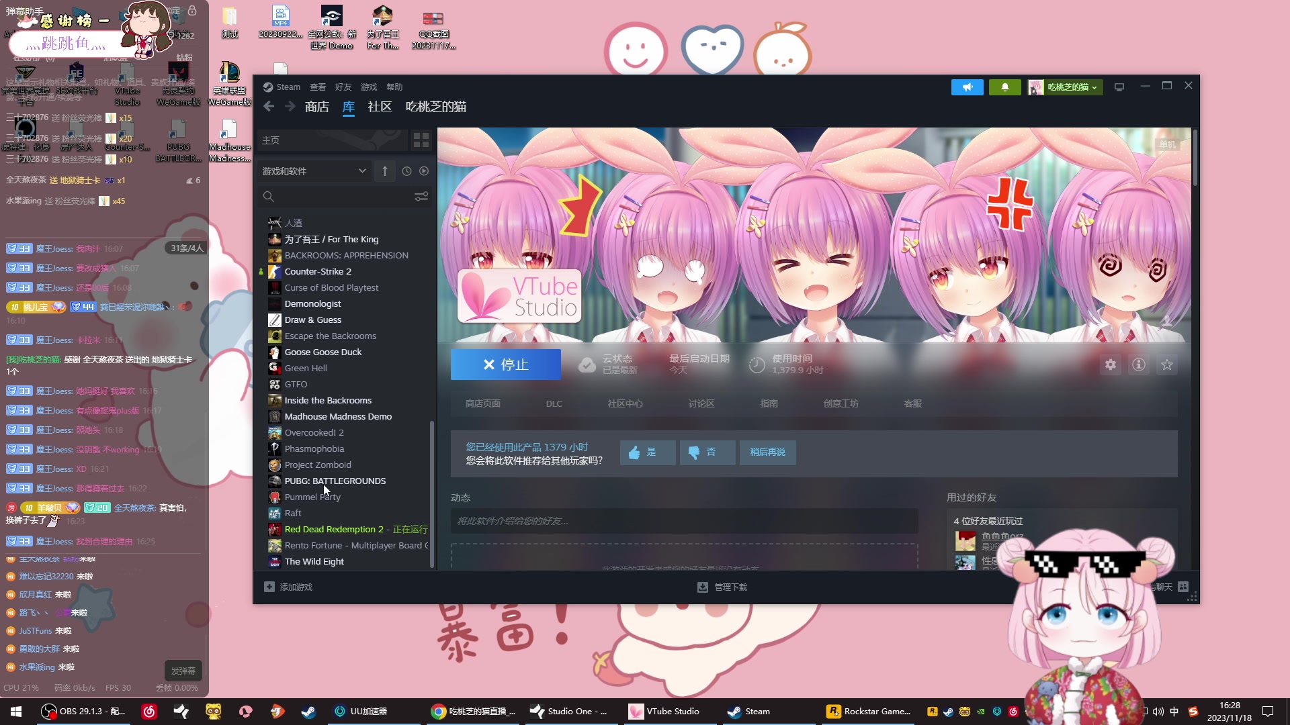Select The Wild Eight in the library

(x=314, y=561)
